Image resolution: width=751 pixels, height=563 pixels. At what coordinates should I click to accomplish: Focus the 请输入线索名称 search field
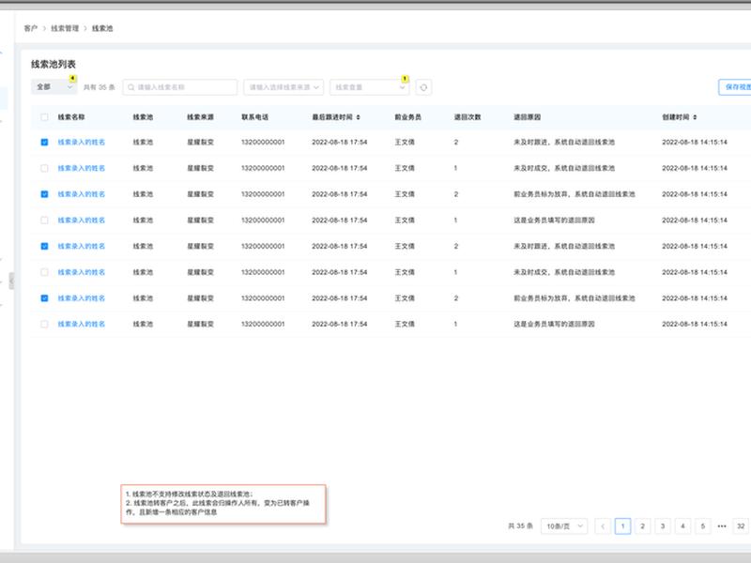pyautogui.click(x=179, y=87)
